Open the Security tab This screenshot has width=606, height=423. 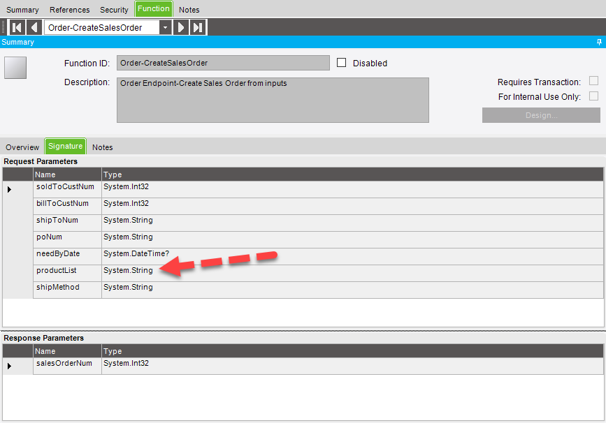coord(114,10)
